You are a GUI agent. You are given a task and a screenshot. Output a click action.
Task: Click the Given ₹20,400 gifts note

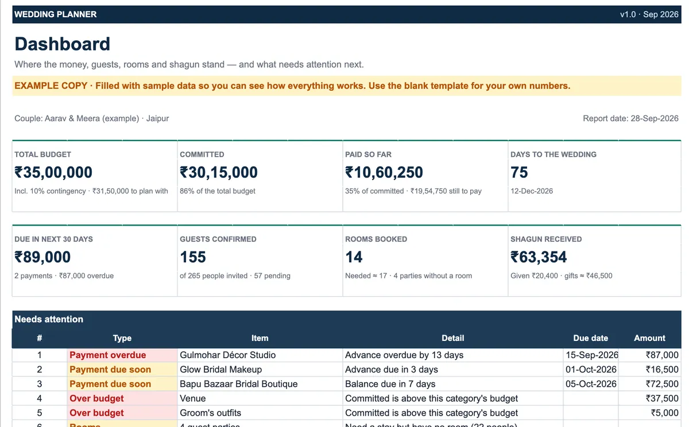(x=562, y=276)
